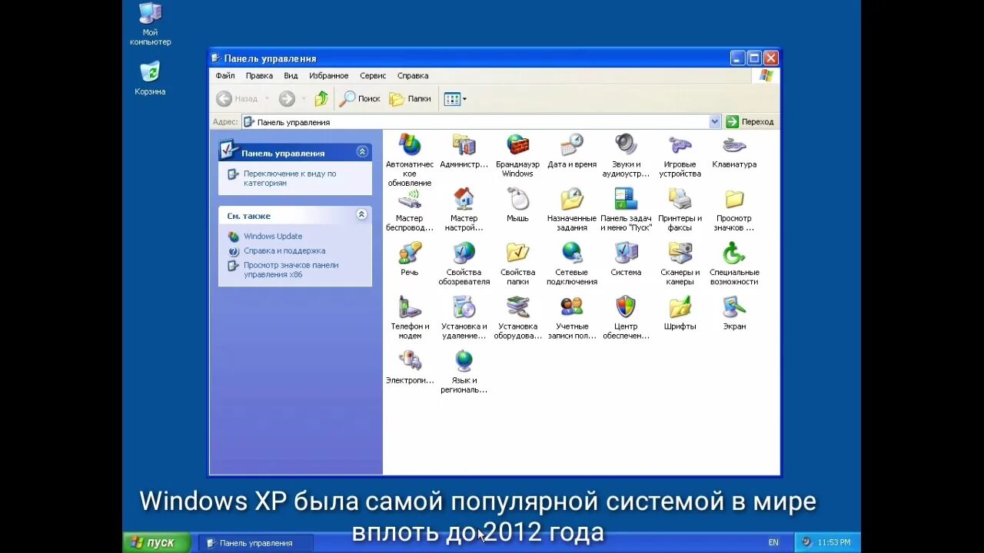Click Панель управления taskbar button
984x553 pixels.
pos(256,543)
